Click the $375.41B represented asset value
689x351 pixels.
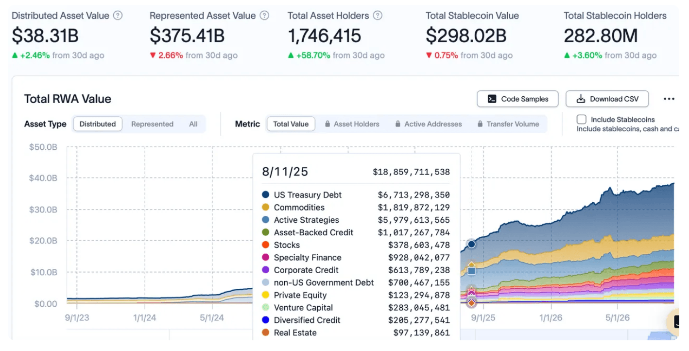pos(187,35)
